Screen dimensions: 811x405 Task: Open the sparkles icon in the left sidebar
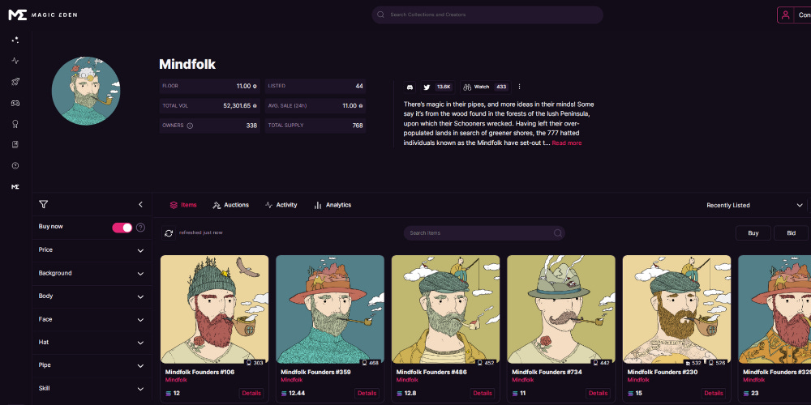coord(15,40)
